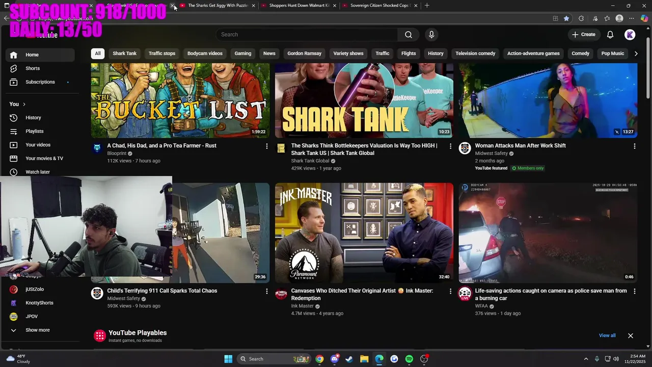The height and width of the screenshot is (367, 652).
Task: Click the Create button
Action: [584, 35]
